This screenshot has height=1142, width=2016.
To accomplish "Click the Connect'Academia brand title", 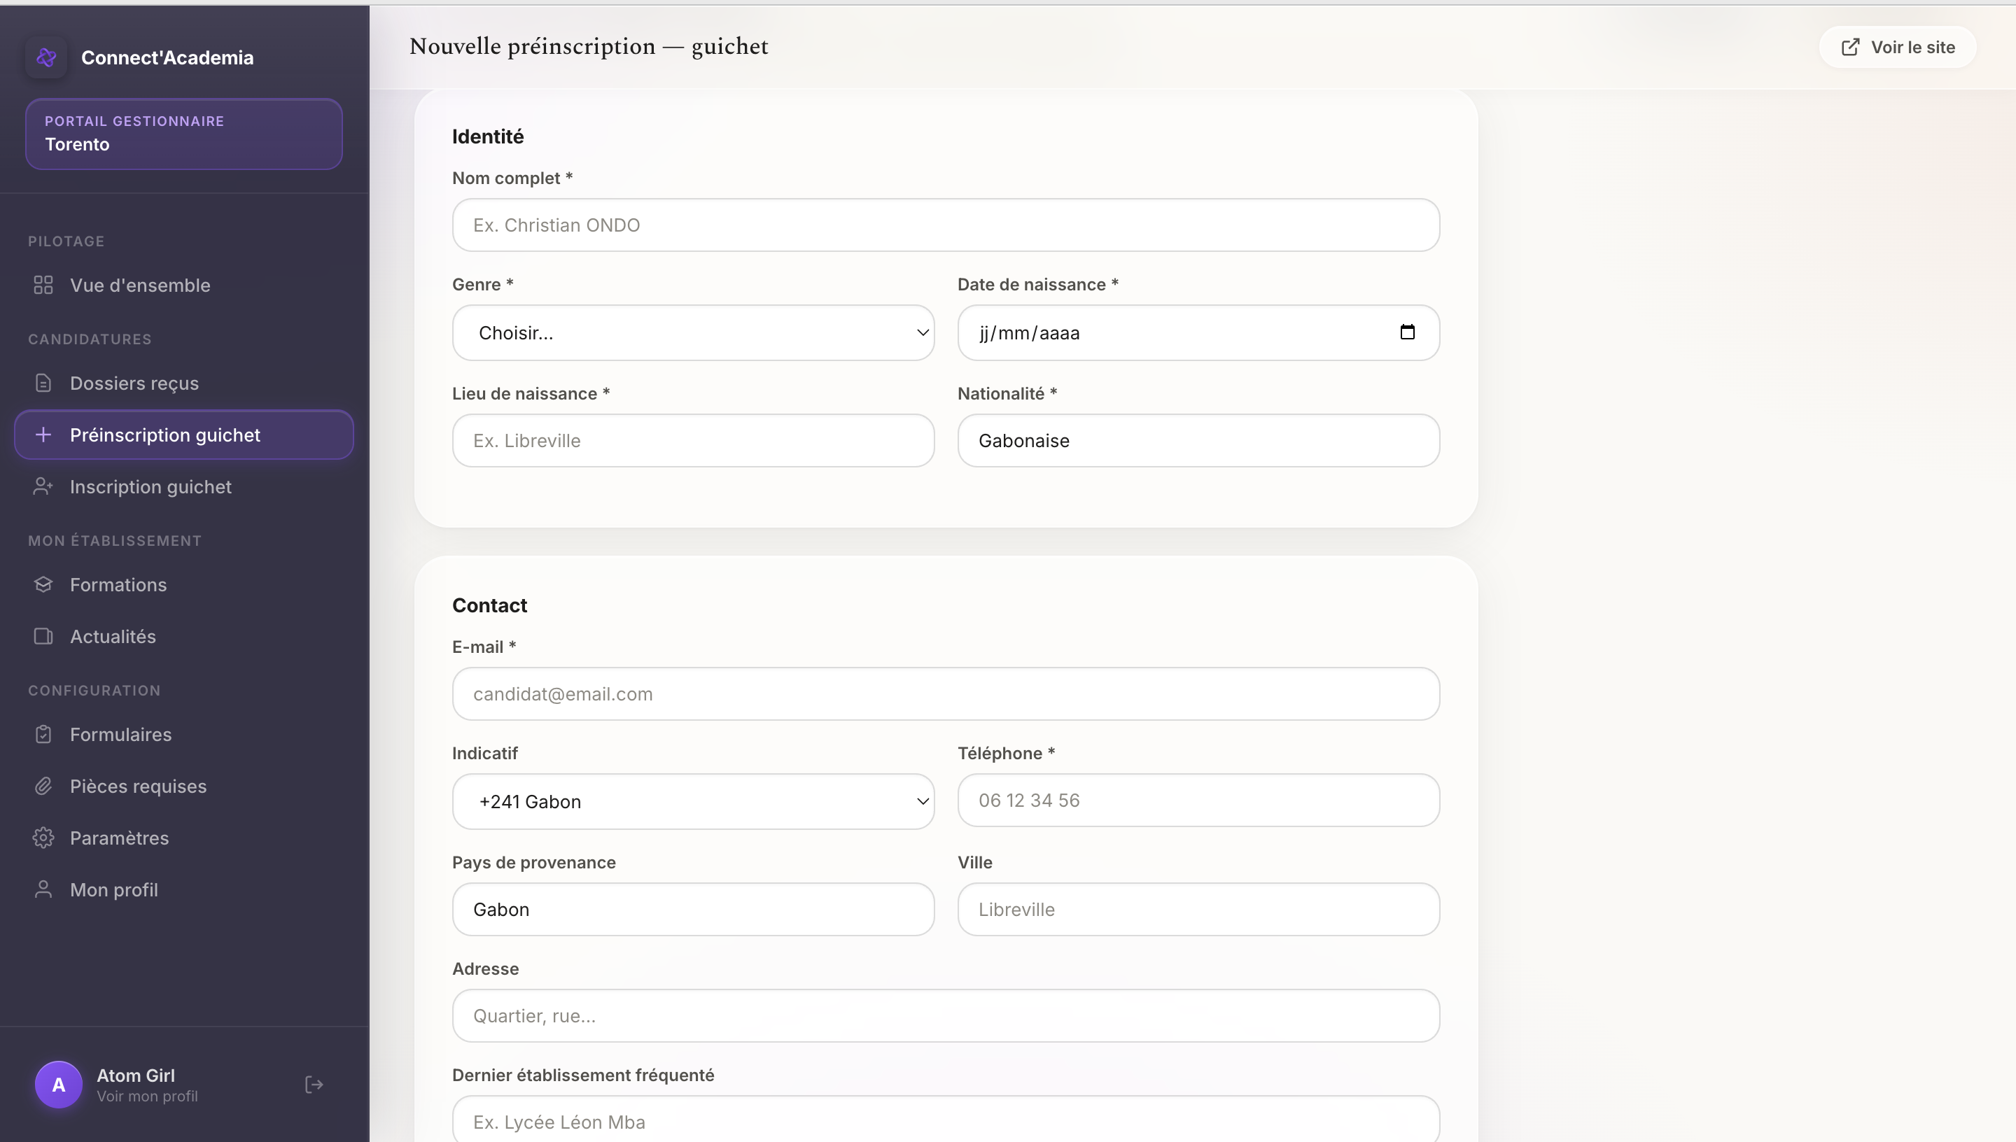I will coord(167,57).
